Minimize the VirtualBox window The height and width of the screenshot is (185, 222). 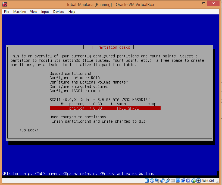pos(196,4)
